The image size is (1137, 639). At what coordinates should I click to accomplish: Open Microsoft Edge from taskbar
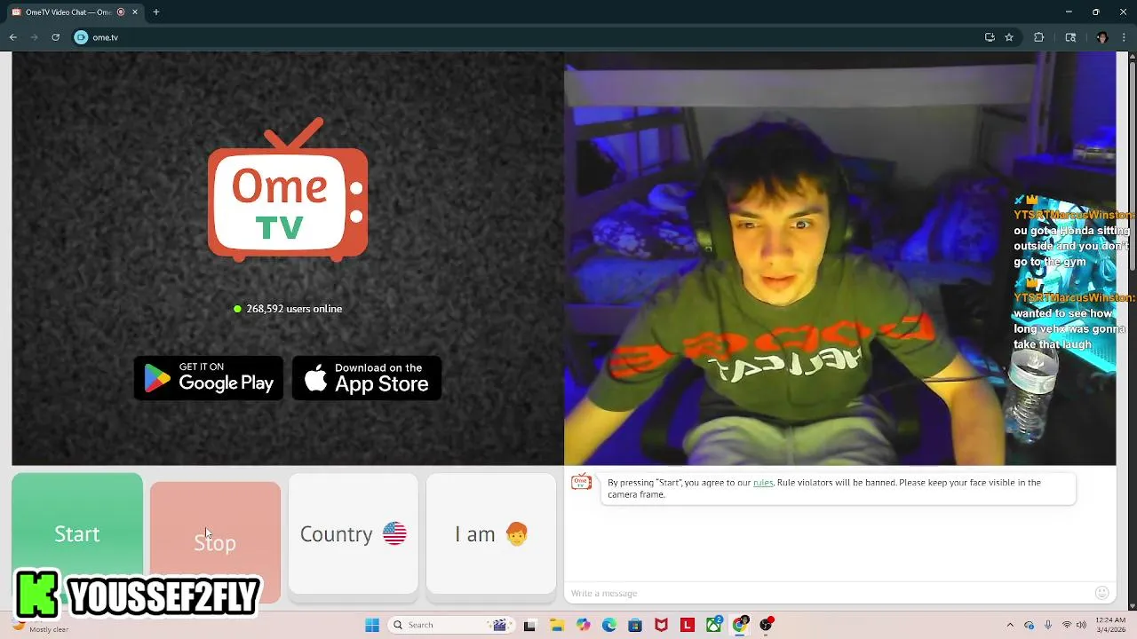coord(608,625)
